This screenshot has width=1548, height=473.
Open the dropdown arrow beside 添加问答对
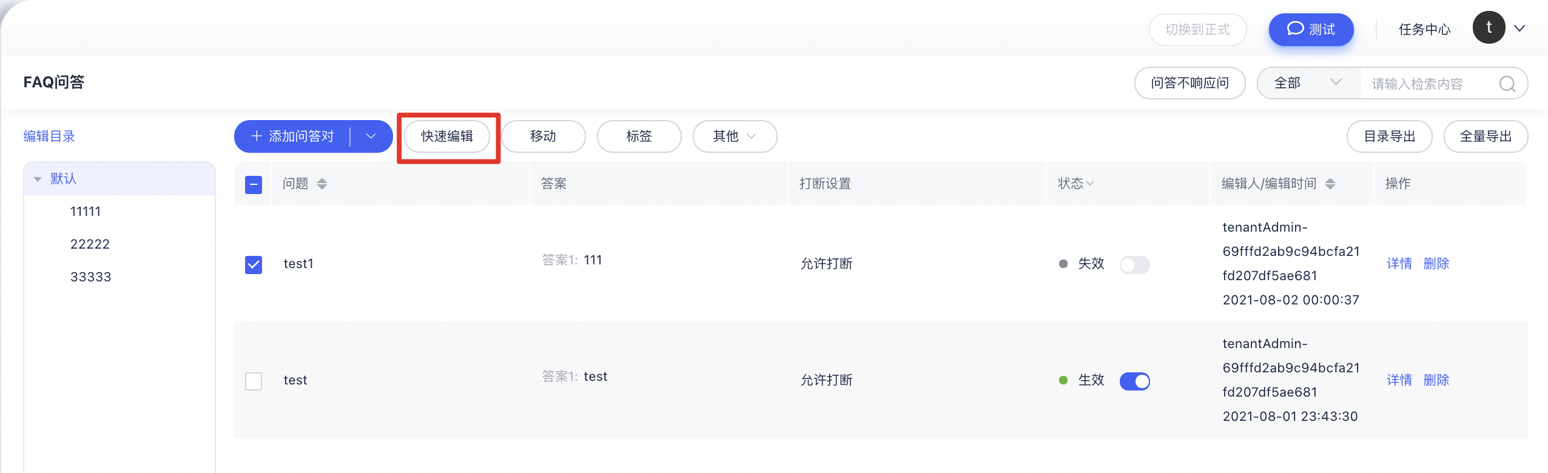(x=371, y=136)
